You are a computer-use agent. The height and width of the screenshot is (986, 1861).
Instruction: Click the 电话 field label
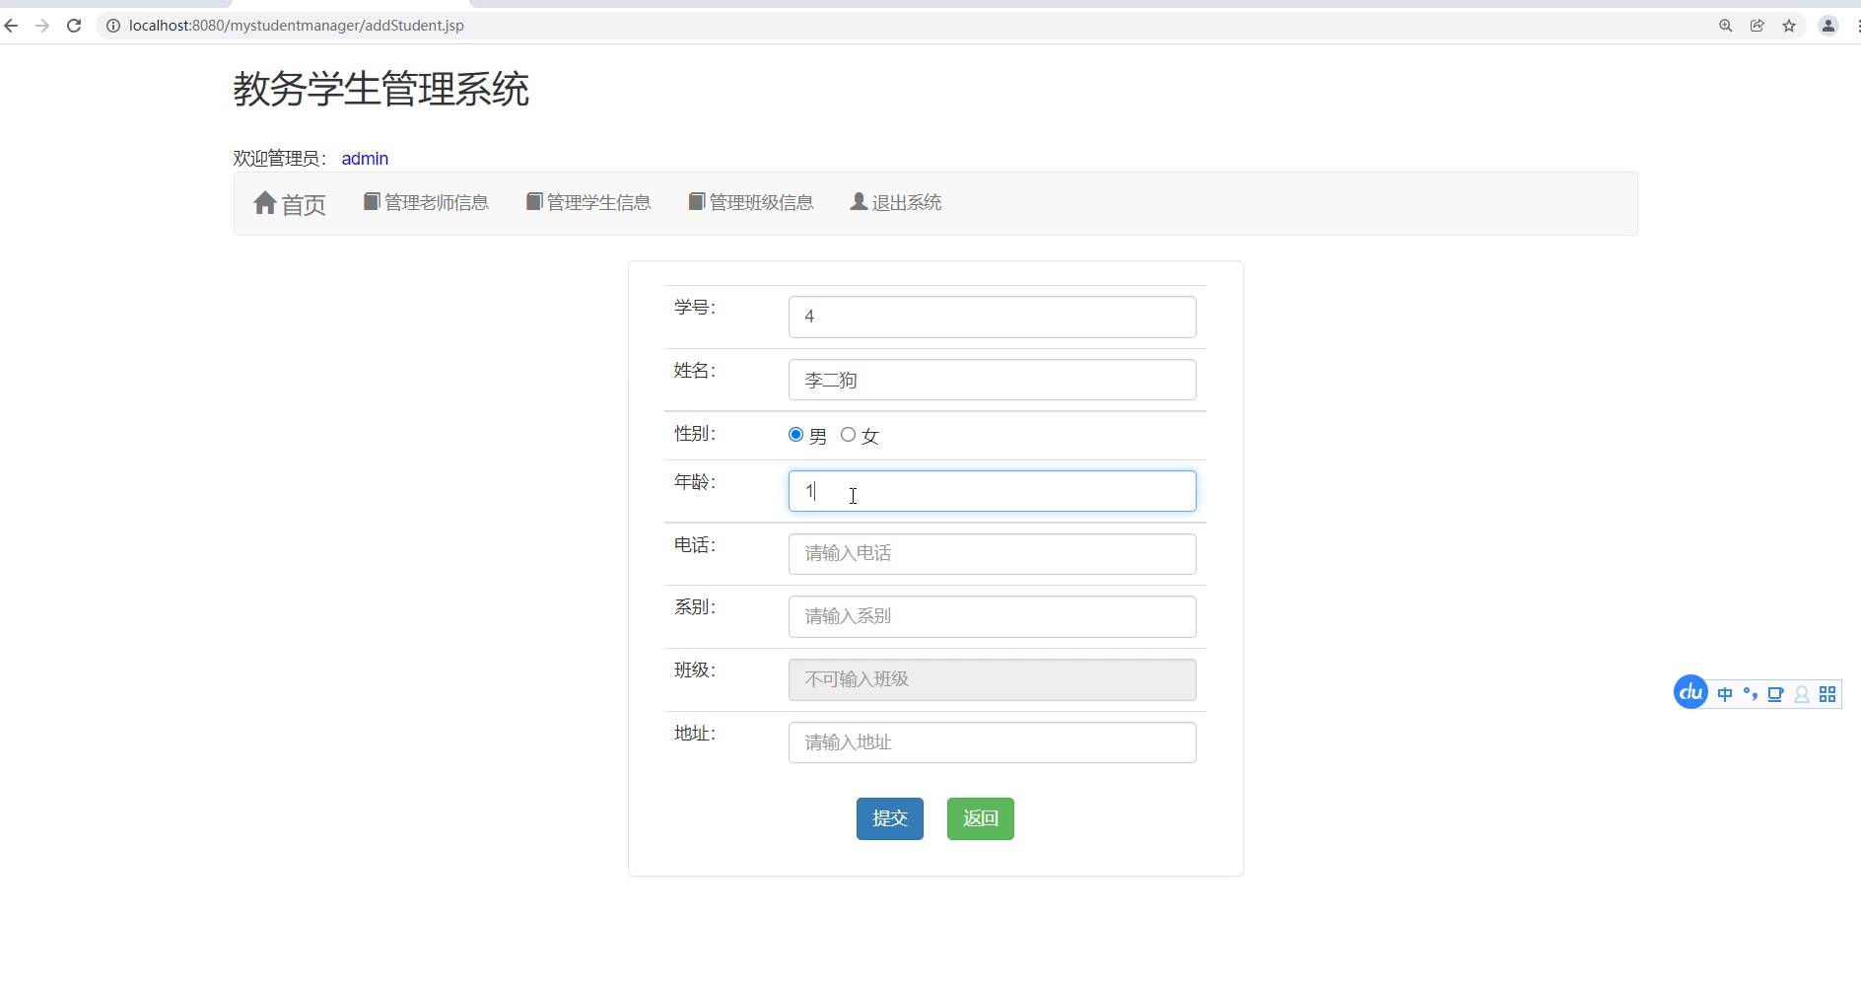click(695, 545)
